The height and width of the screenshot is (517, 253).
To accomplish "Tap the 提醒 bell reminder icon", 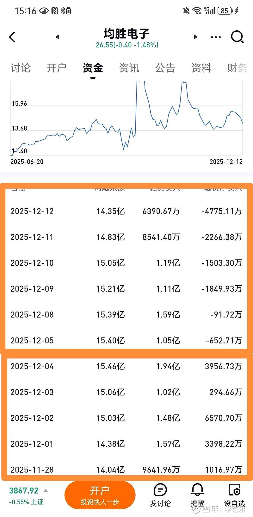I will (x=197, y=495).
